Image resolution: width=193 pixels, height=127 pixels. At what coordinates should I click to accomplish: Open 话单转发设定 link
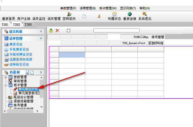pyautogui.click(x=19, y=64)
